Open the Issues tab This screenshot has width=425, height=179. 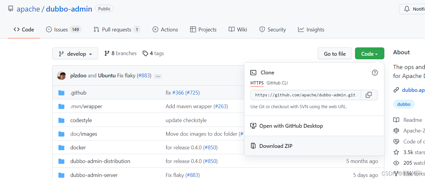(63, 29)
